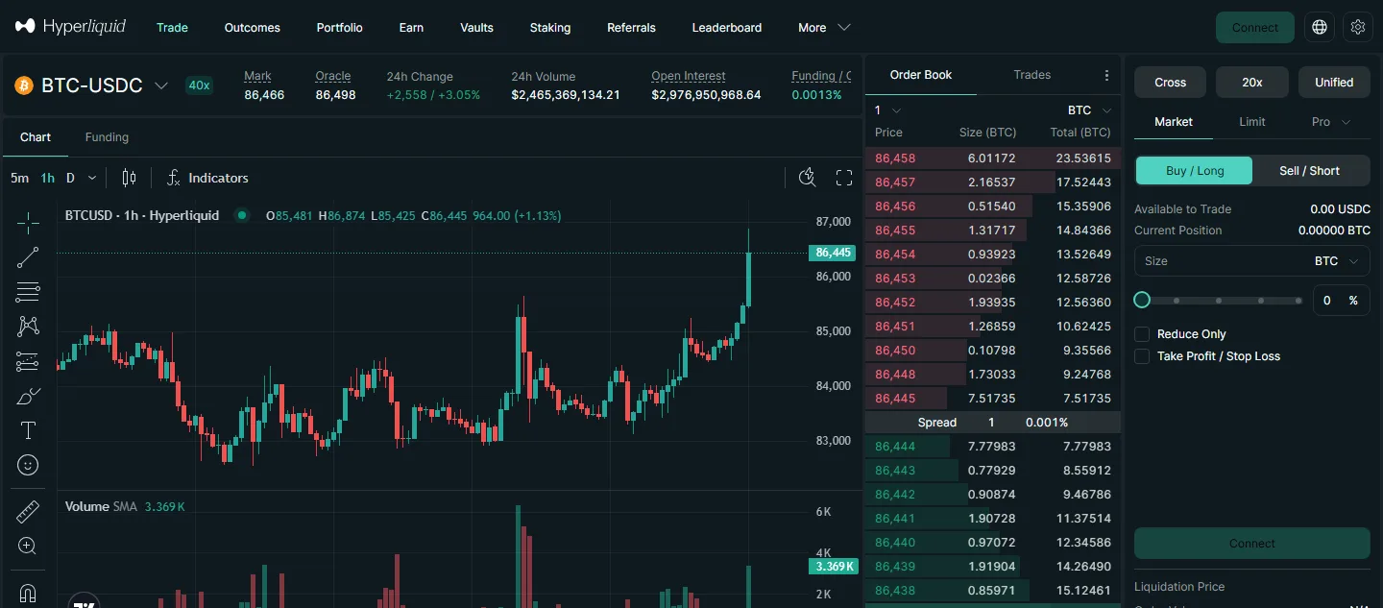Viewport: 1383px width, 608px height.
Task: Select the trend line drawing tool
Action: [28, 257]
